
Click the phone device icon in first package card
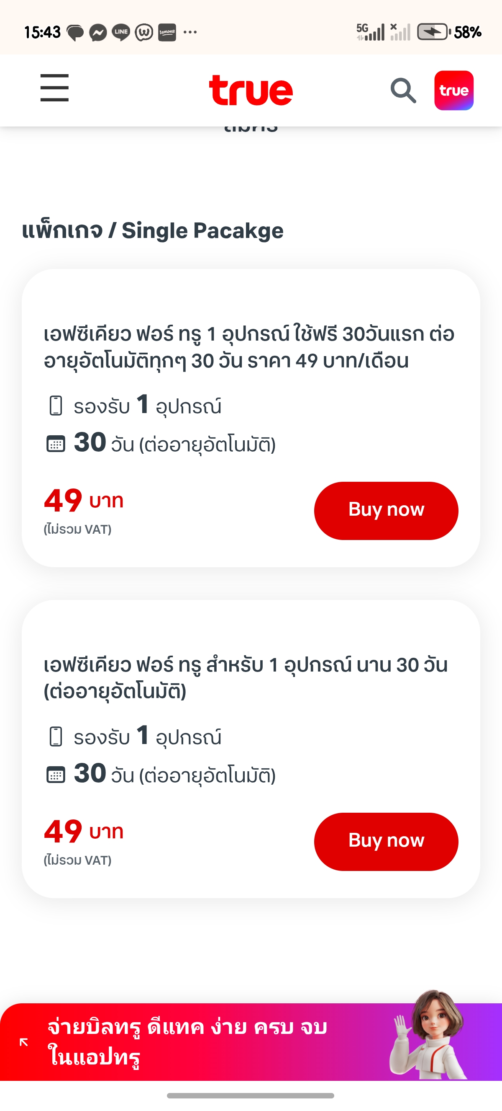[x=56, y=406]
